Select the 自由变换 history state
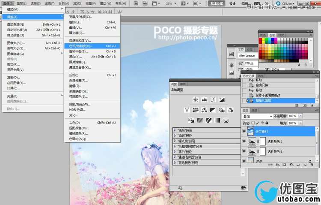The image size is (321, 205). 279,85
